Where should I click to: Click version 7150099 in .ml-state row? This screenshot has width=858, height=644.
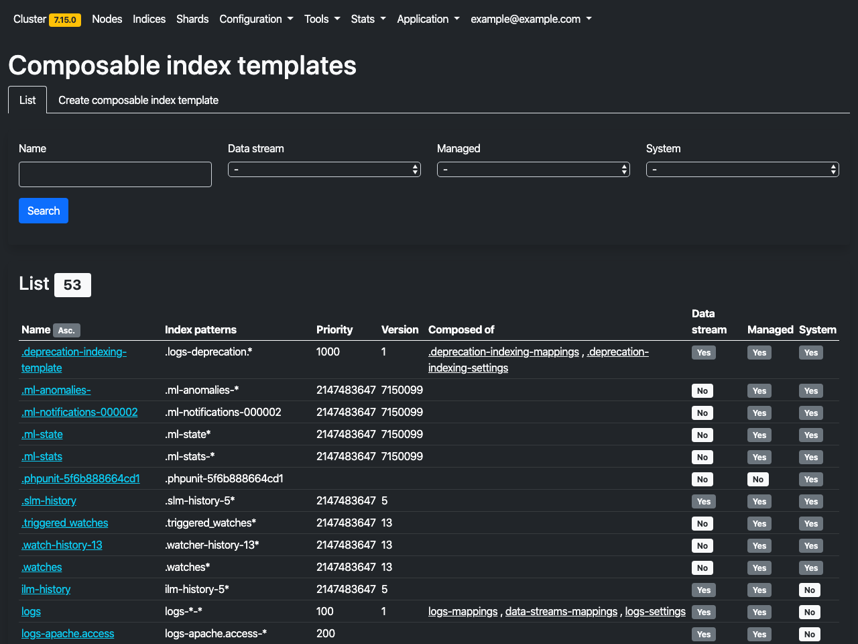[402, 434]
